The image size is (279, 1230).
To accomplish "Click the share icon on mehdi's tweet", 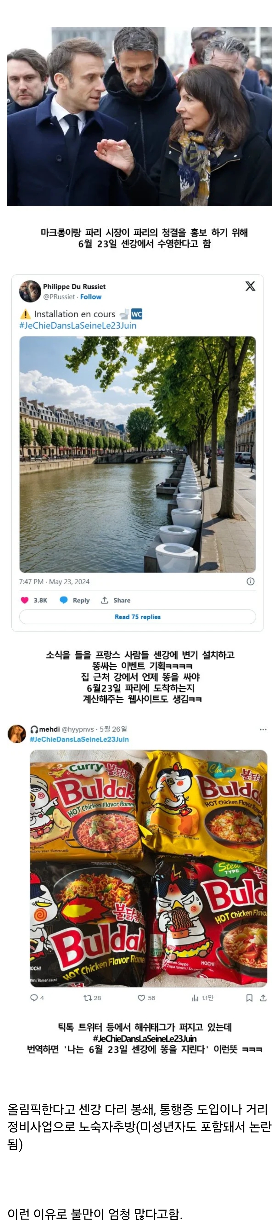I will [263, 998].
